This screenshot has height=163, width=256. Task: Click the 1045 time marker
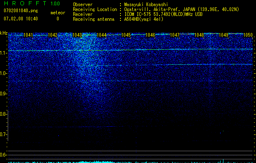point(126,35)
